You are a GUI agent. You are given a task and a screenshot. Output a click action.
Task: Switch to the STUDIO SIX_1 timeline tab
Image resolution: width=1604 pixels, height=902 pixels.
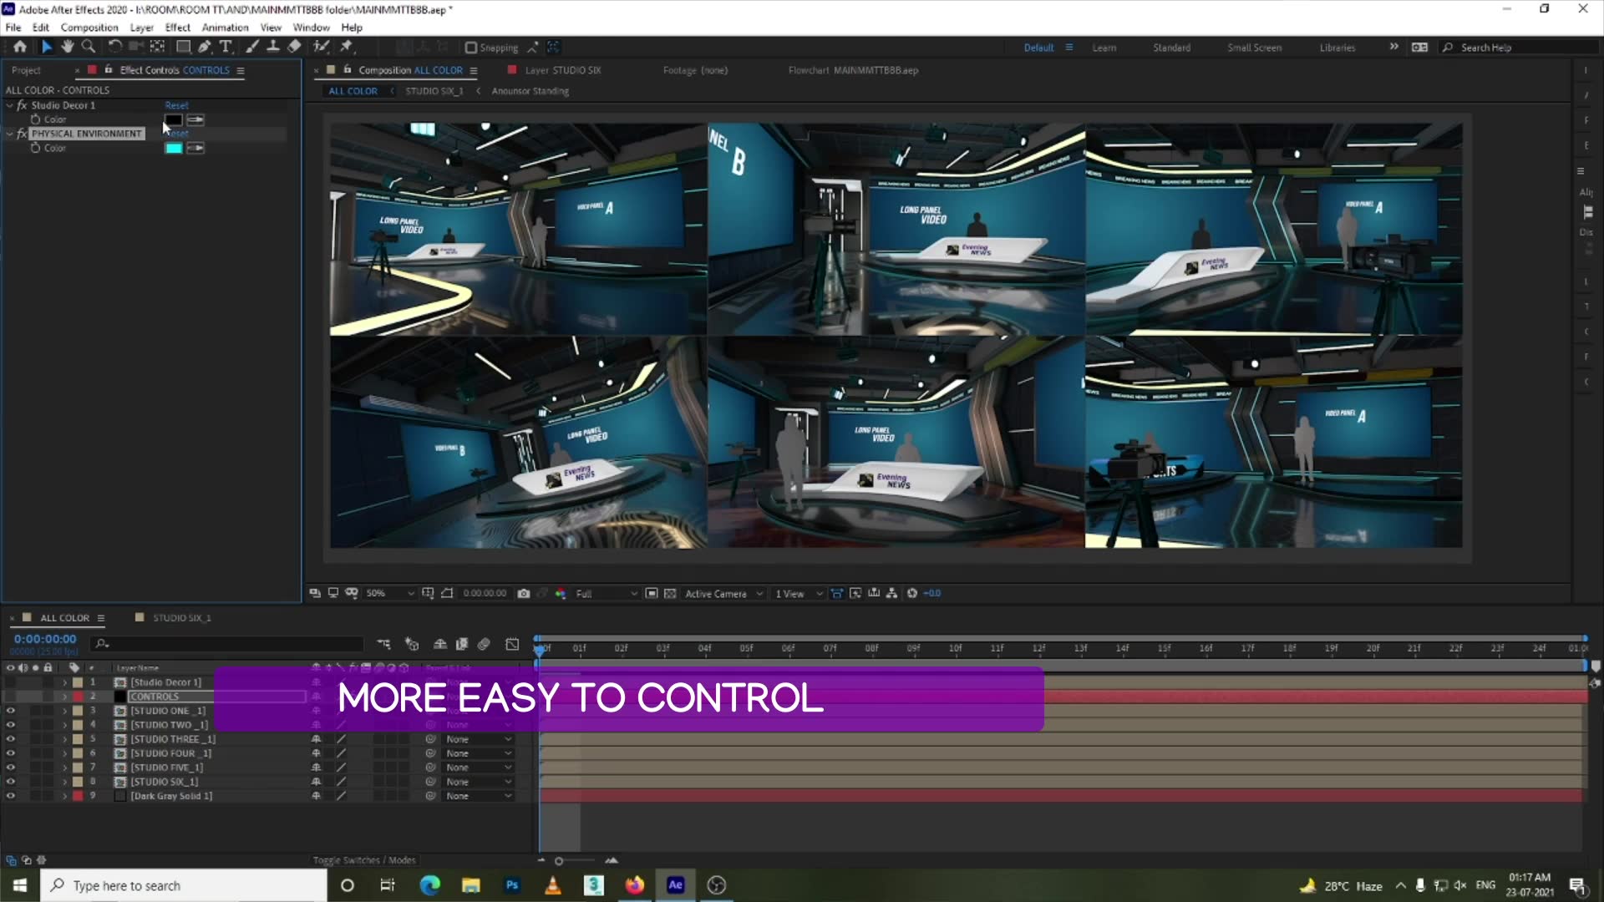(181, 618)
